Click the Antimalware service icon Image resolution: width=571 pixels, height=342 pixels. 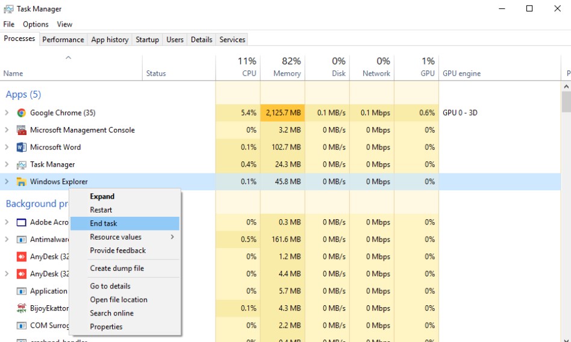[x=22, y=239]
